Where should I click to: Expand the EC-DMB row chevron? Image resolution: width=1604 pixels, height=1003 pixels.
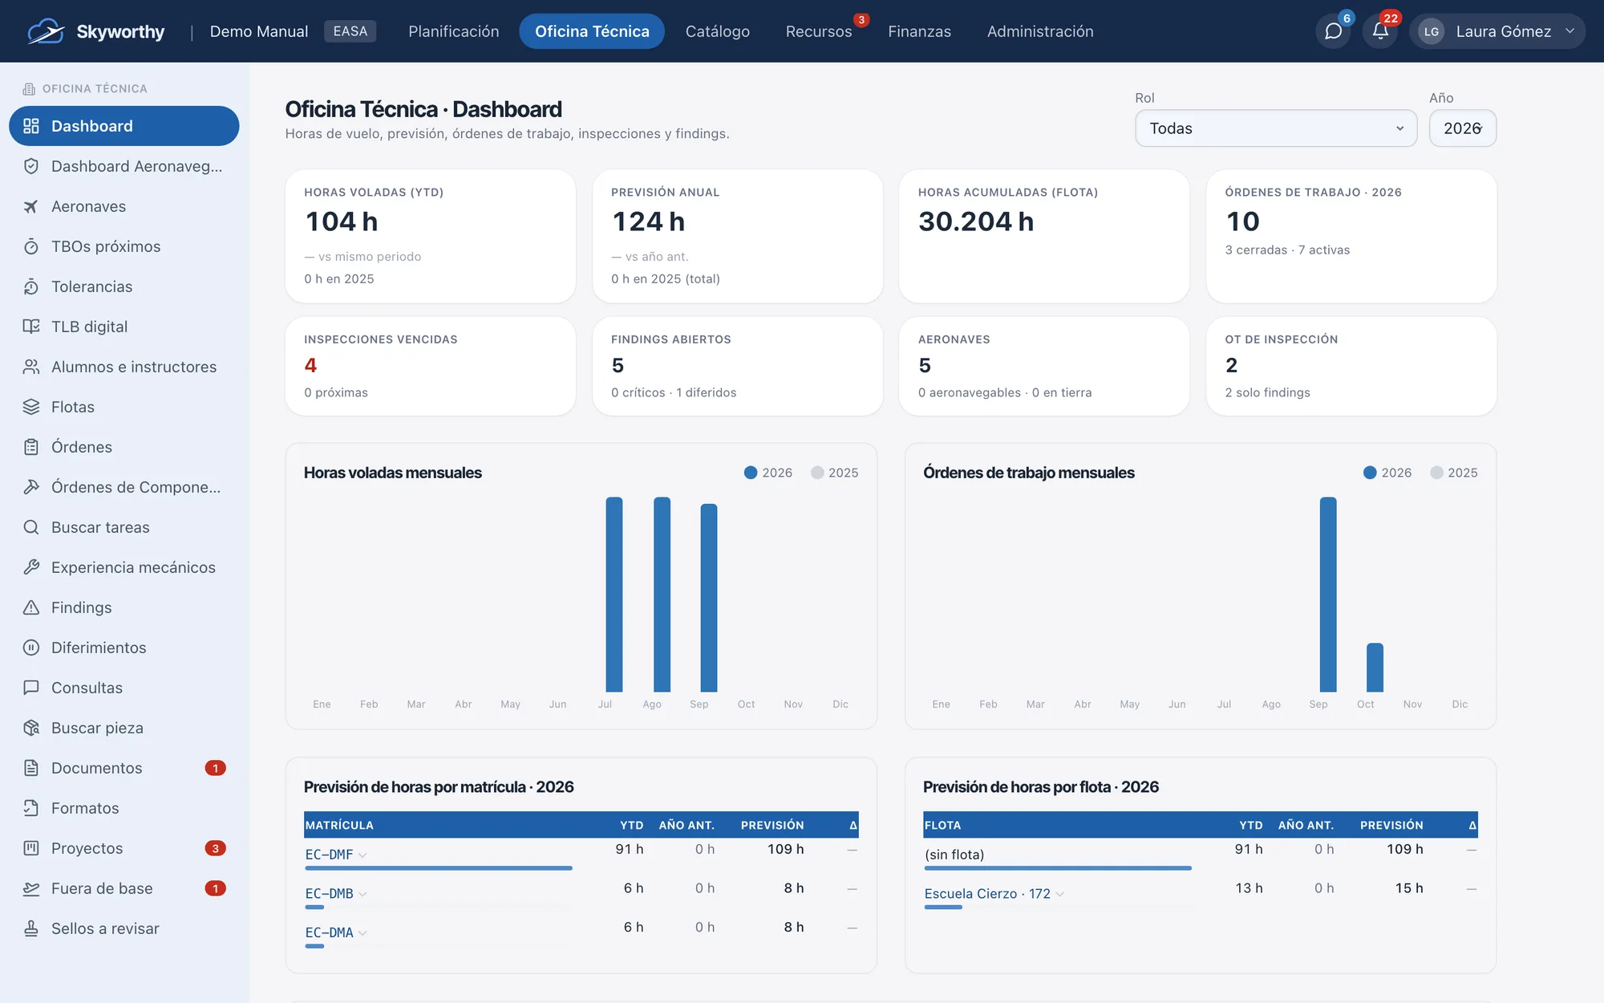pyautogui.click(x=363, y=894)
